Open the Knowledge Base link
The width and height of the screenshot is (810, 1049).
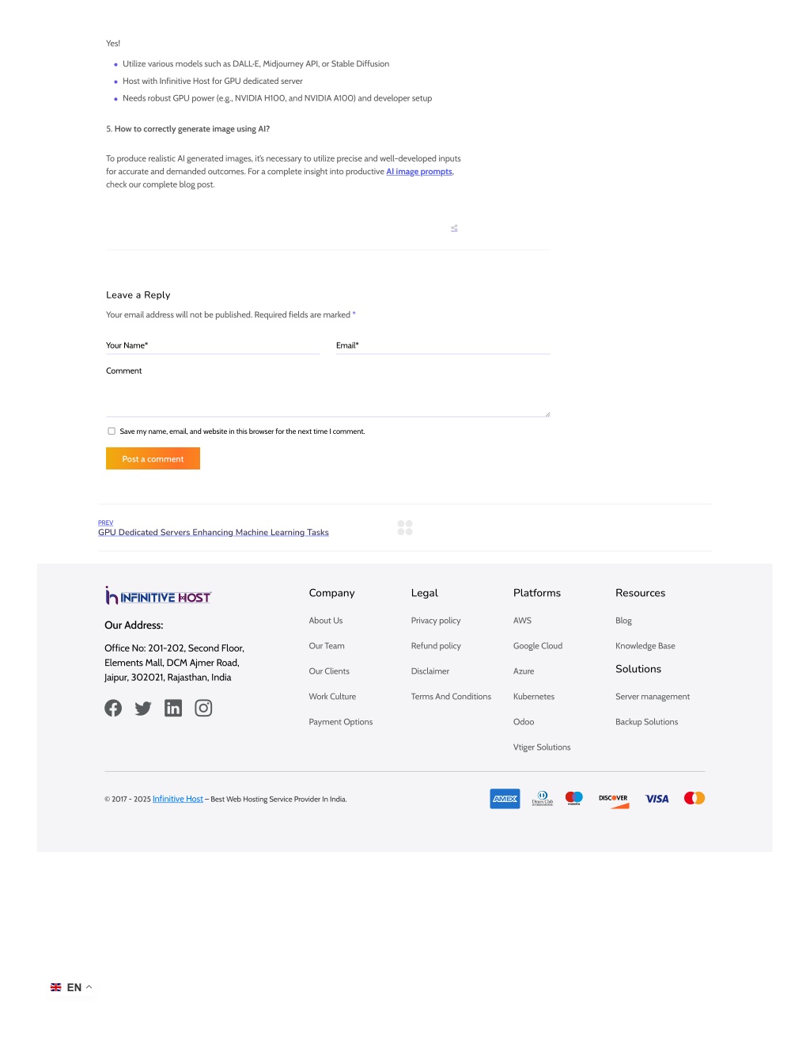click(645, 646)
